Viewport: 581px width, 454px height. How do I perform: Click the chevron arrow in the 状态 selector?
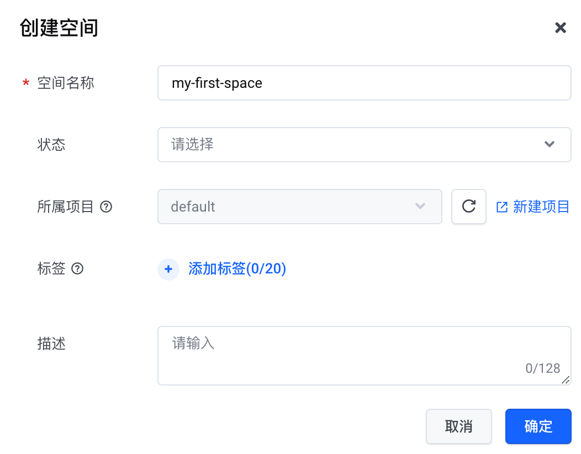[x=549, y=145]
